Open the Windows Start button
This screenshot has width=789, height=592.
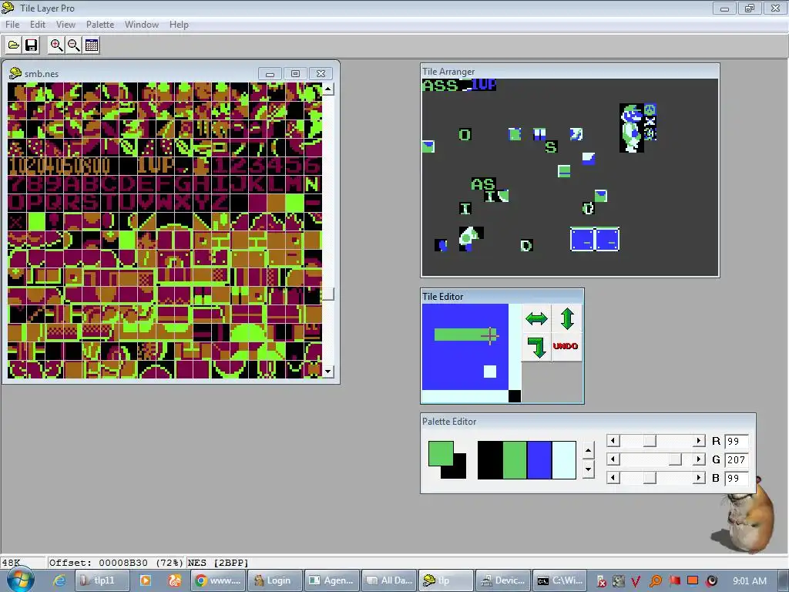click(x=20, y=580)
